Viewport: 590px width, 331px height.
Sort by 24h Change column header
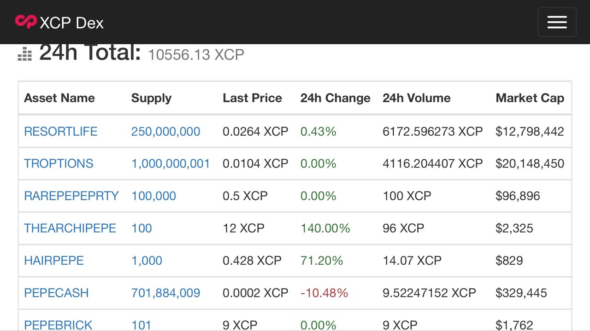(x=335, y=98)
